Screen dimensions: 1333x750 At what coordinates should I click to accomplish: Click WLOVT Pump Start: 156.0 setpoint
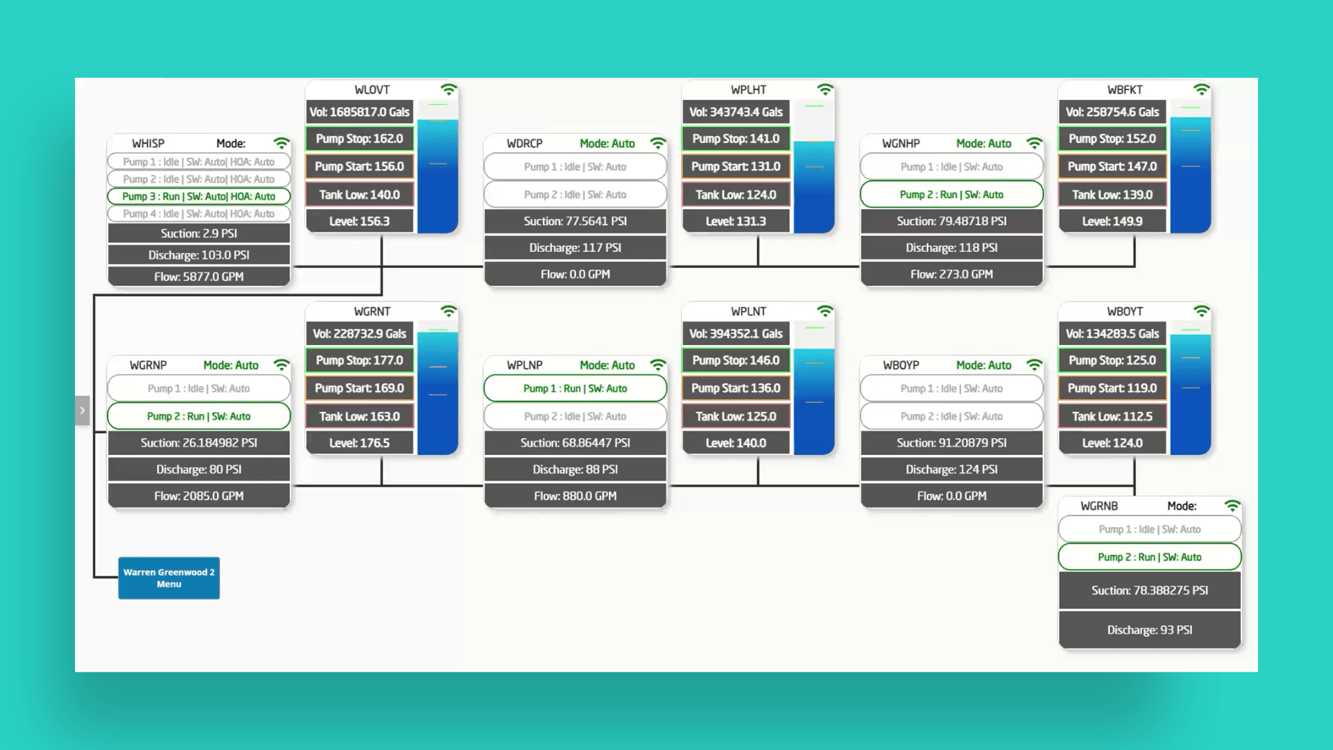(360, 167)
